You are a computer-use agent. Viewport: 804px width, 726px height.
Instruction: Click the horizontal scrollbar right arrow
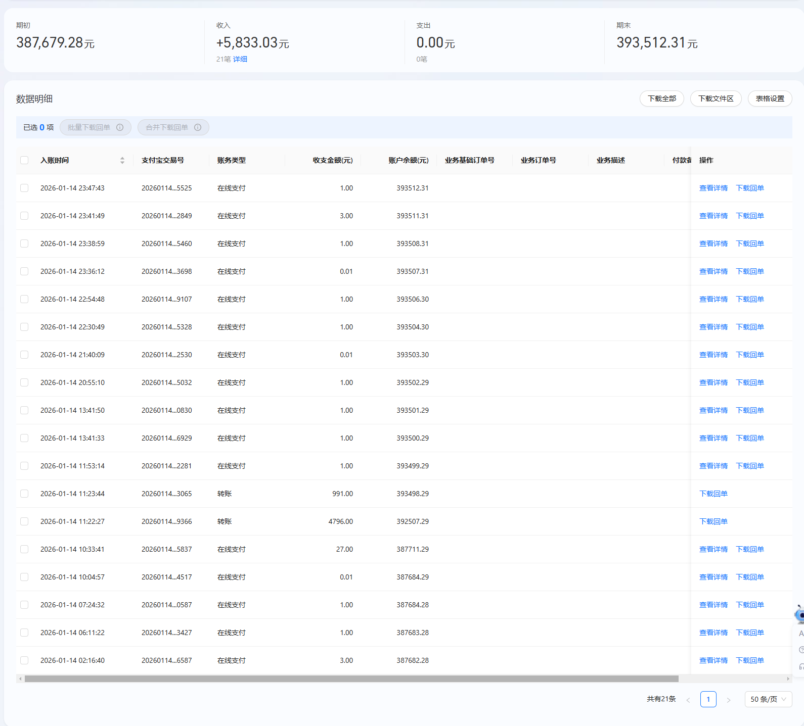pos(788,679)
